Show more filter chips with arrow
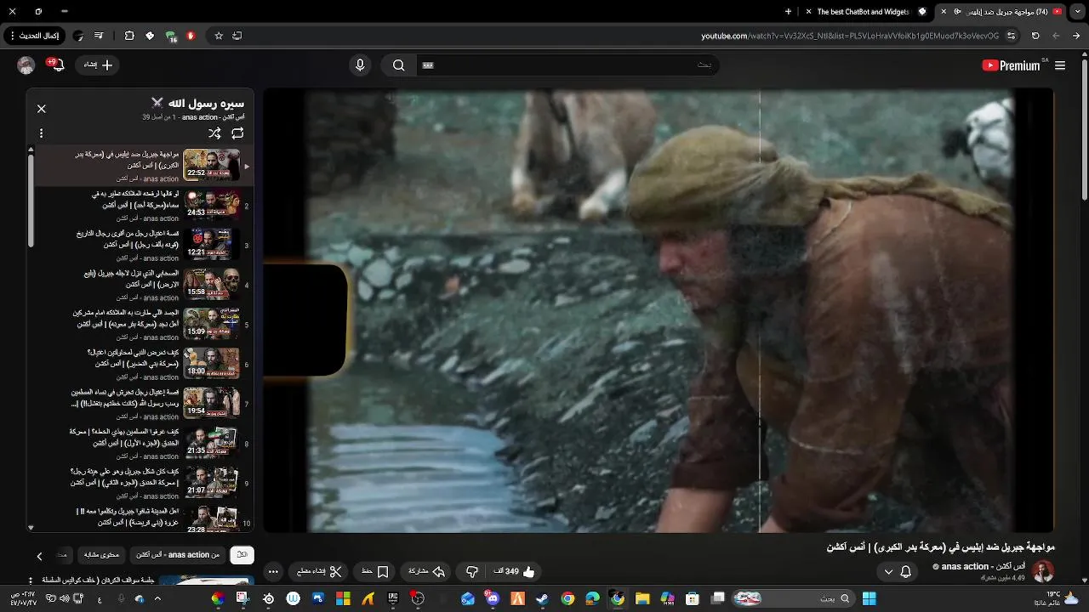1089x612 pixels. pyautogui.click(x=39, y=556)
